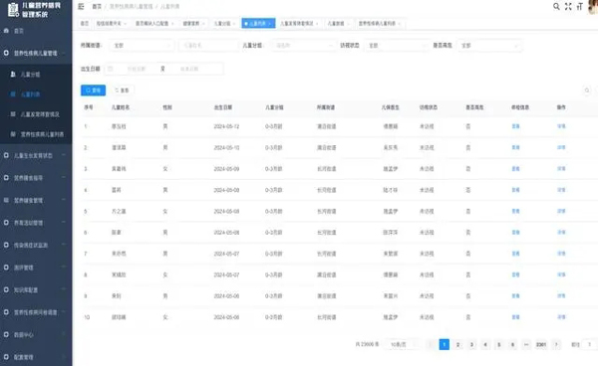Click the system logo at the sidebar top
Image resolution: width=598 pixels, height=366 pixels.
[13, 10]
